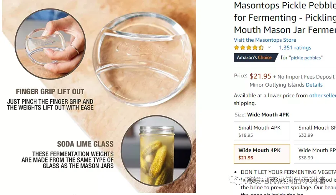Click the pickle jar circular inset photo
Screen dimensions: 336x195
click(156, 151)
